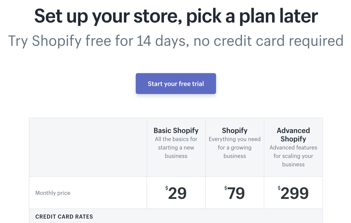The height and width of the screenshot is (223, 351).
Task: Click 'Everything you need for a growing business'
Action: 235,147
